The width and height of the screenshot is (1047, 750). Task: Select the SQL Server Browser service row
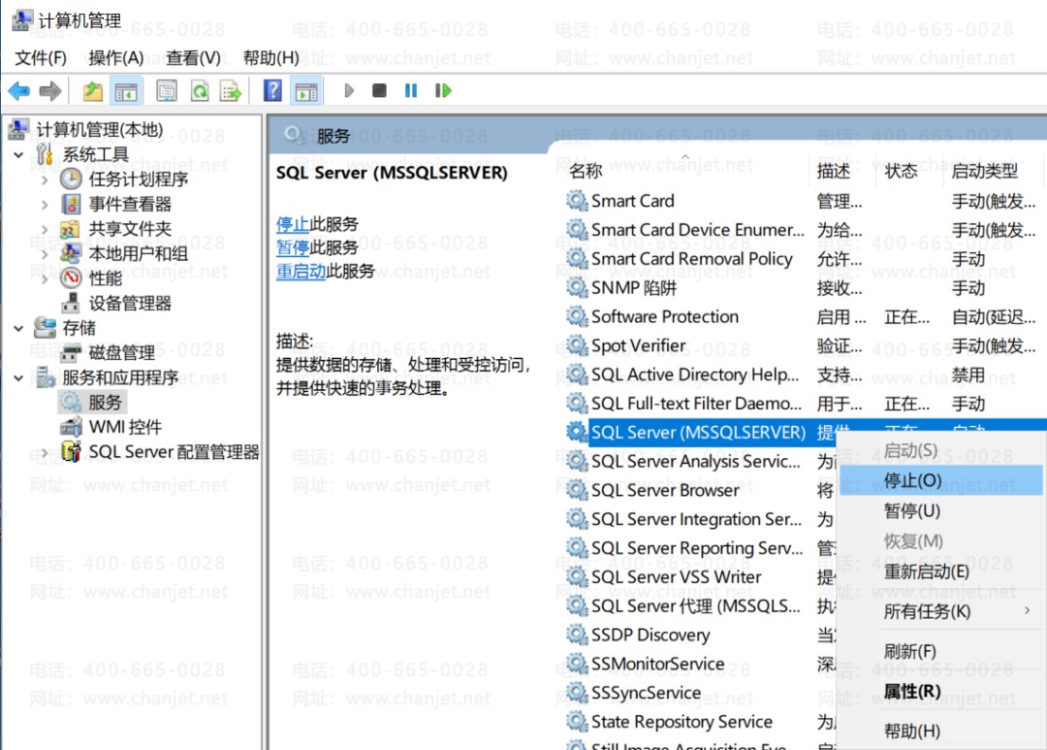pyautogui.click(x=700, y=490)
